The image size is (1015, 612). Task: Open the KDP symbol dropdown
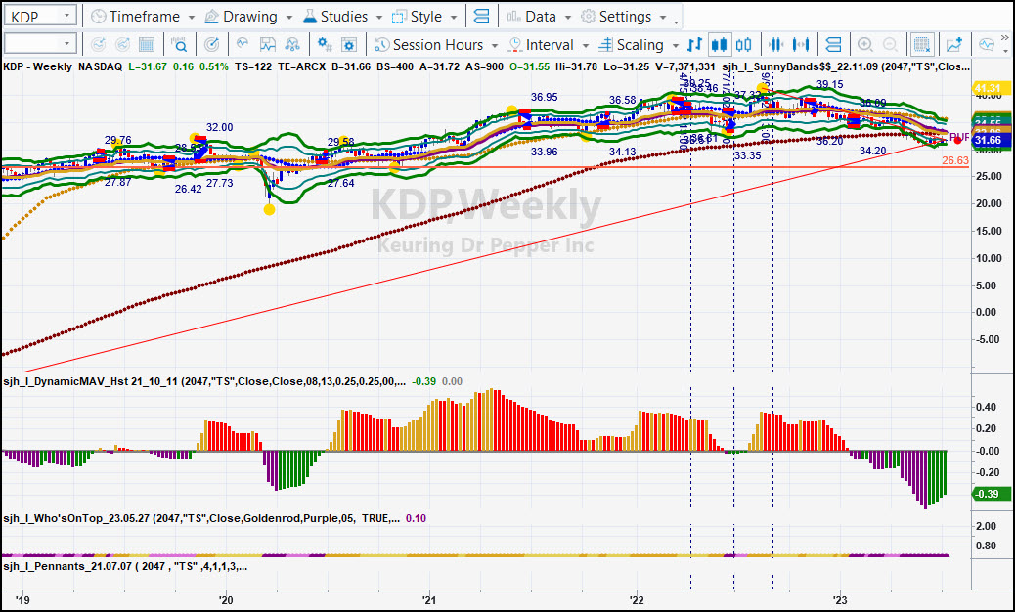40,17
